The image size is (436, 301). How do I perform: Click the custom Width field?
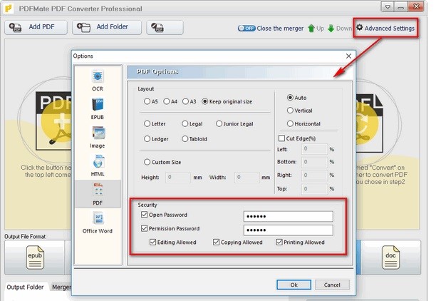click(247, 177)
